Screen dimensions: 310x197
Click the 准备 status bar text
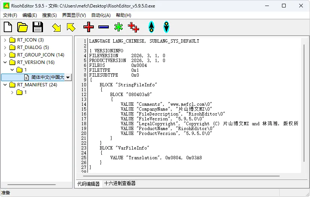[6, 193]
